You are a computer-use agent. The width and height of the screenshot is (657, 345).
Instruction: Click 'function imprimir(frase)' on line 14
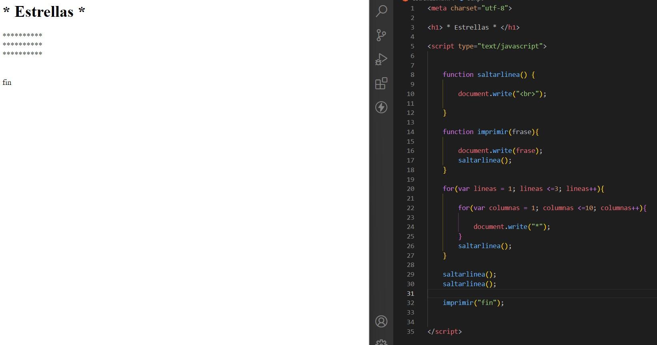pyautogui.click(x=491, y=132)
